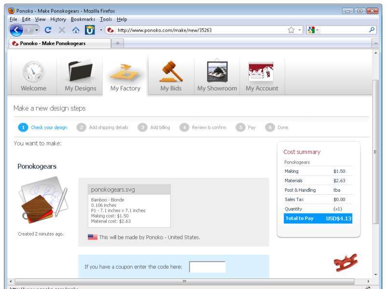Click step 5 Pay

[x=246, y=127]
